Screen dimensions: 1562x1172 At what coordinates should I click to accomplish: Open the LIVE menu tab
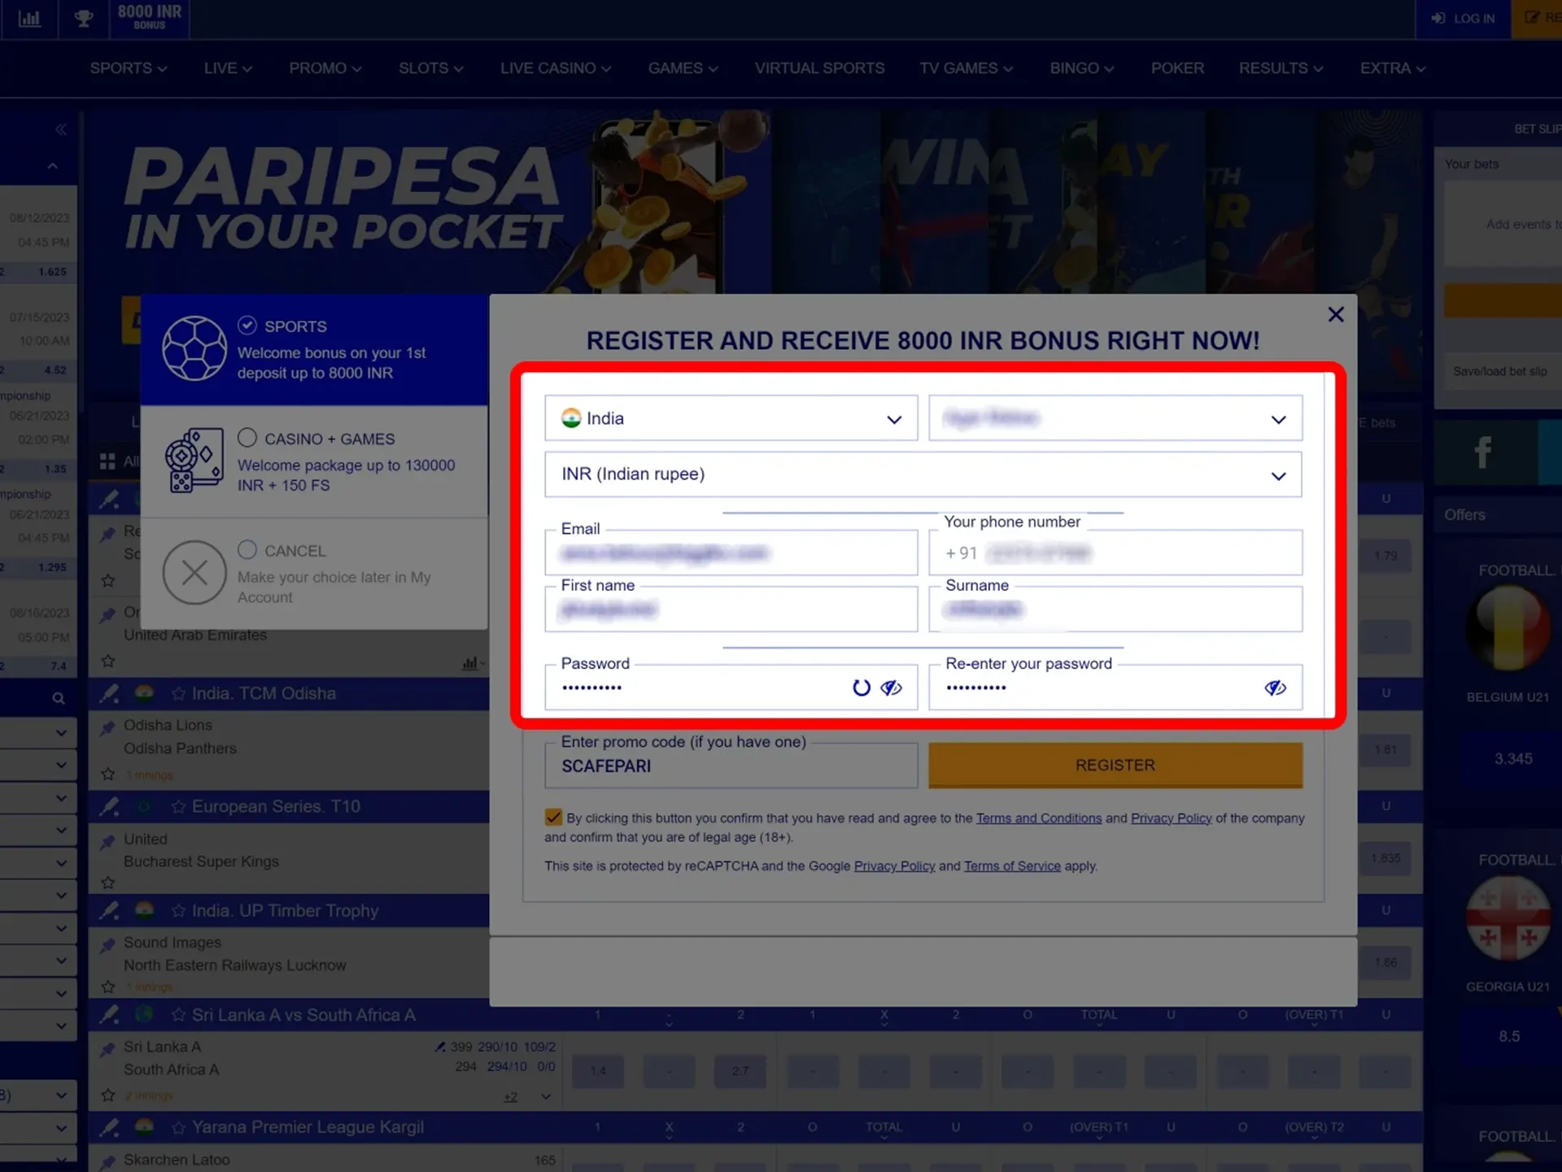coord(226,68)
